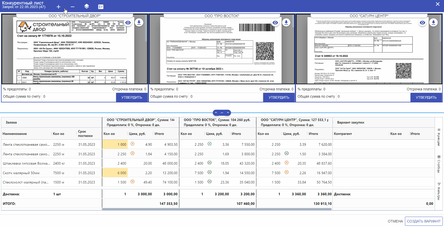Click the Заявка column group header
Viewport: 444px width, 227px height.
coord(11,122)
